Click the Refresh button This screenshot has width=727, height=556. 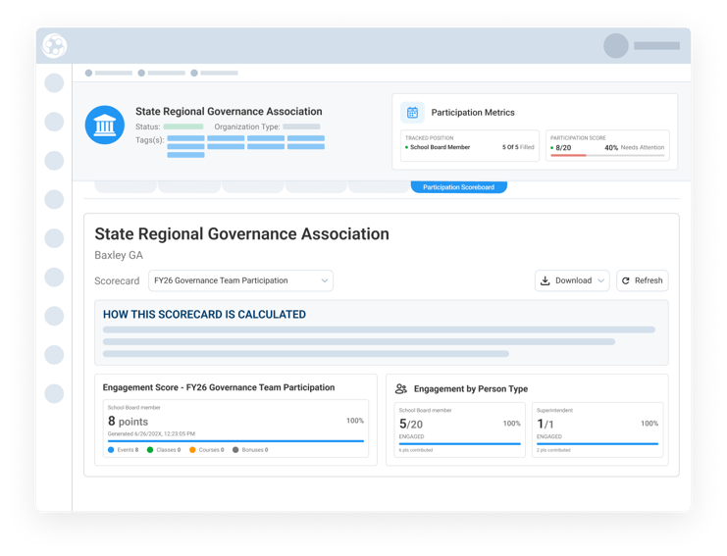(643, 280)
